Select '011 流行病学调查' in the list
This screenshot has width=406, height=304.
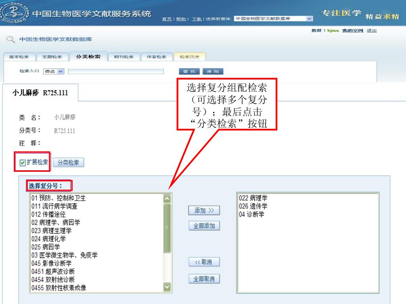pyautogui.click(x=97, y=206)
